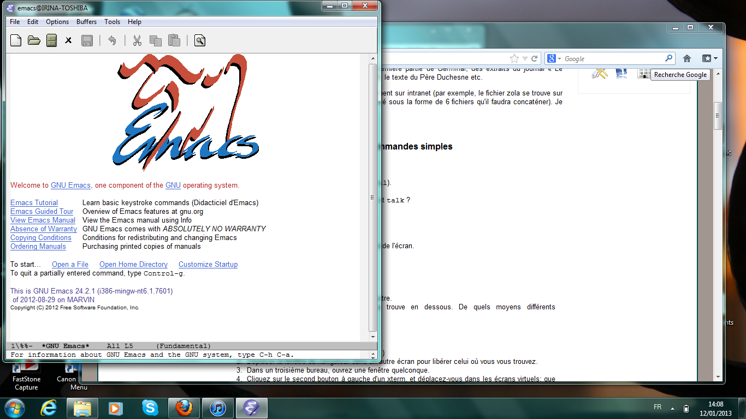The image size is (746, 419).
Task: Open the Tools menu in Emacs
Action: pyautogui.click(x=113, y=22)
